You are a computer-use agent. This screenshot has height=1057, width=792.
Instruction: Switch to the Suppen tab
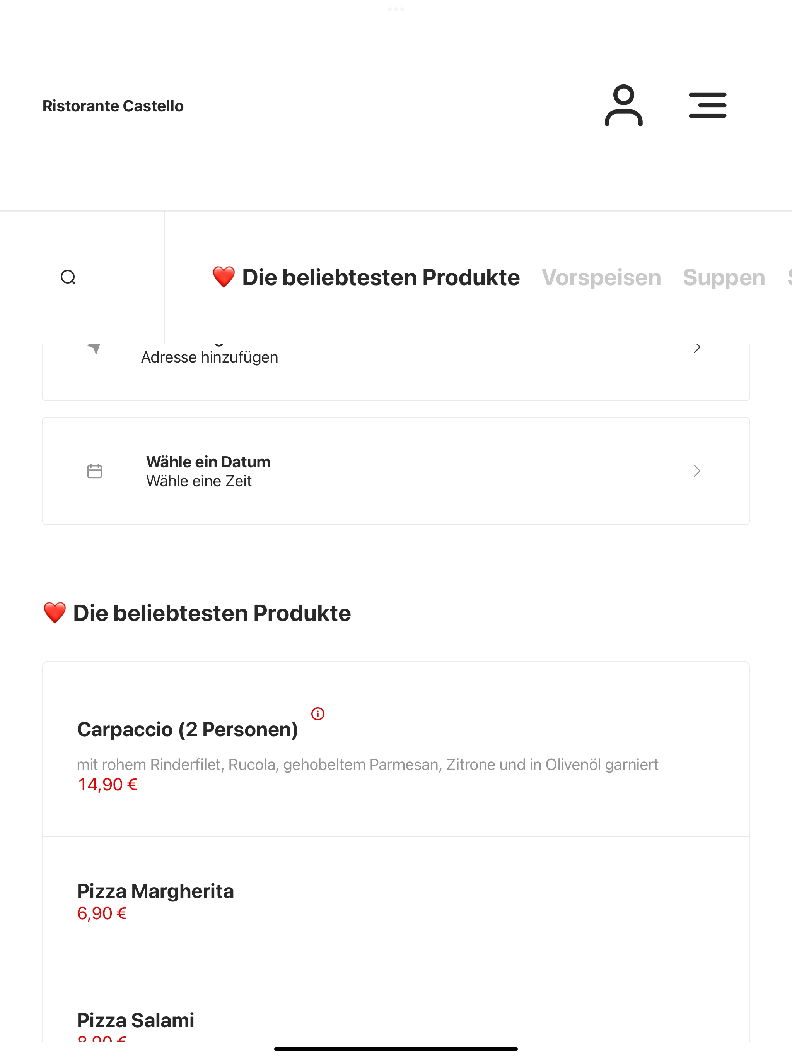click(724, 277)
